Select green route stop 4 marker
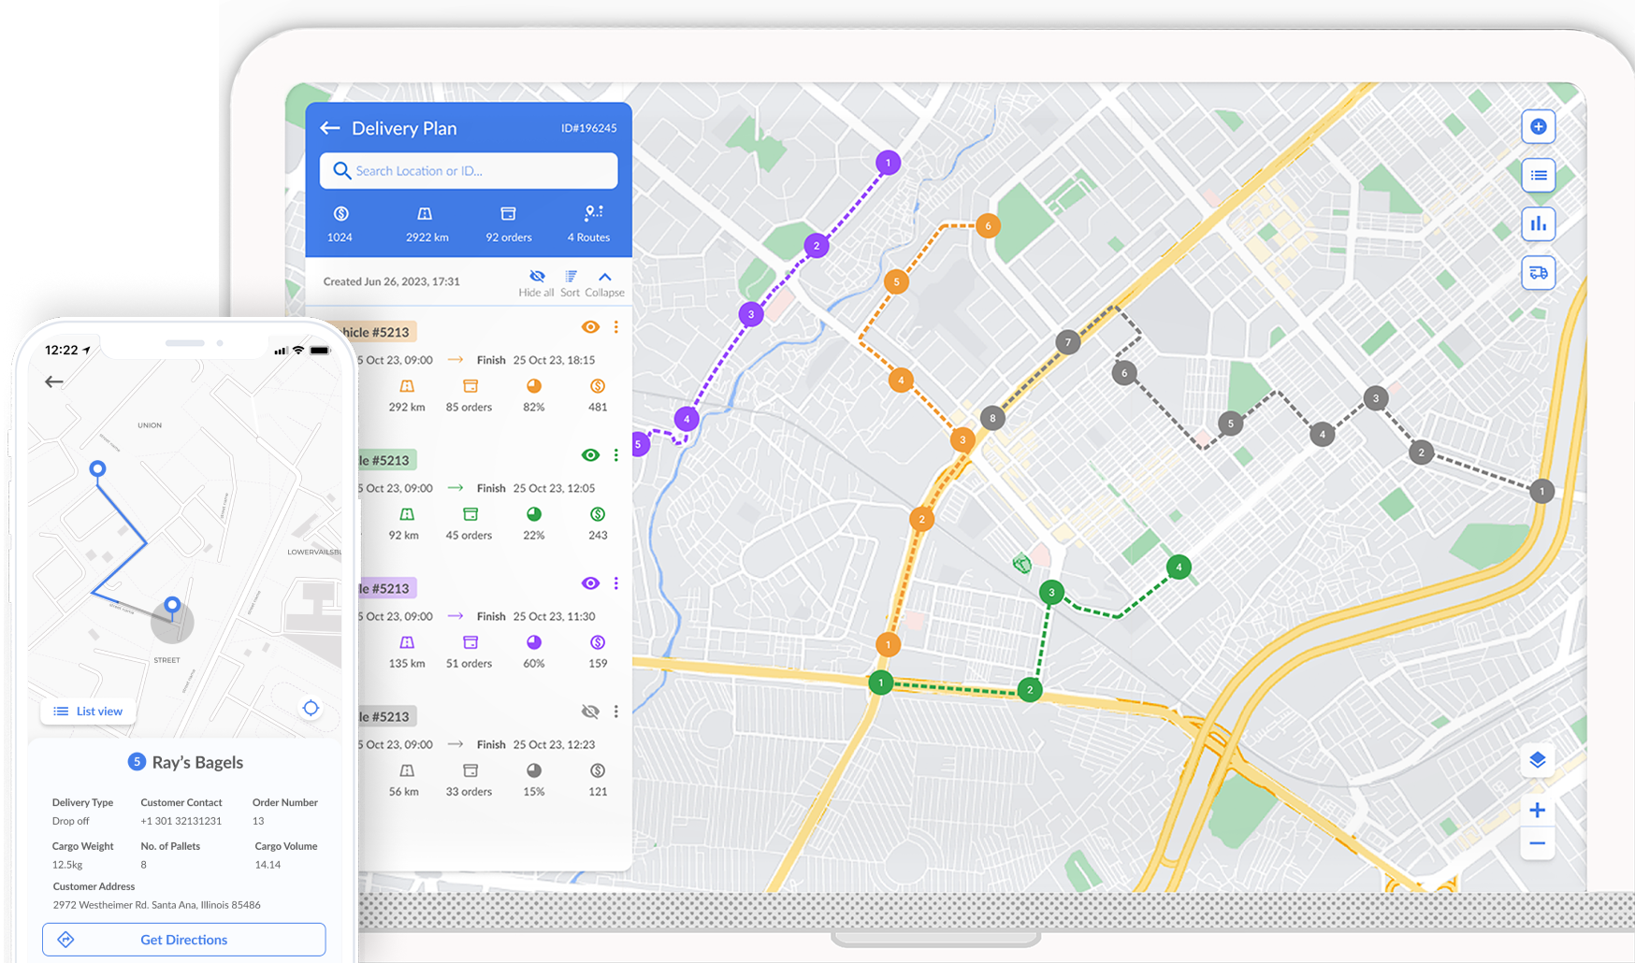 (1179, 567)
